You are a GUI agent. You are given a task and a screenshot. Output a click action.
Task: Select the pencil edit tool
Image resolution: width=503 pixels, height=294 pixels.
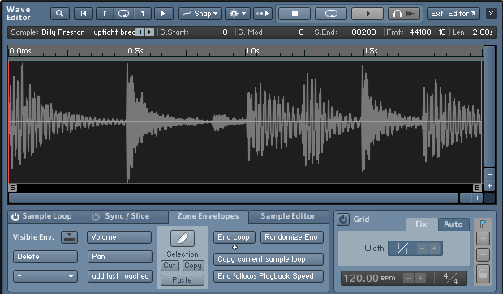183,239
